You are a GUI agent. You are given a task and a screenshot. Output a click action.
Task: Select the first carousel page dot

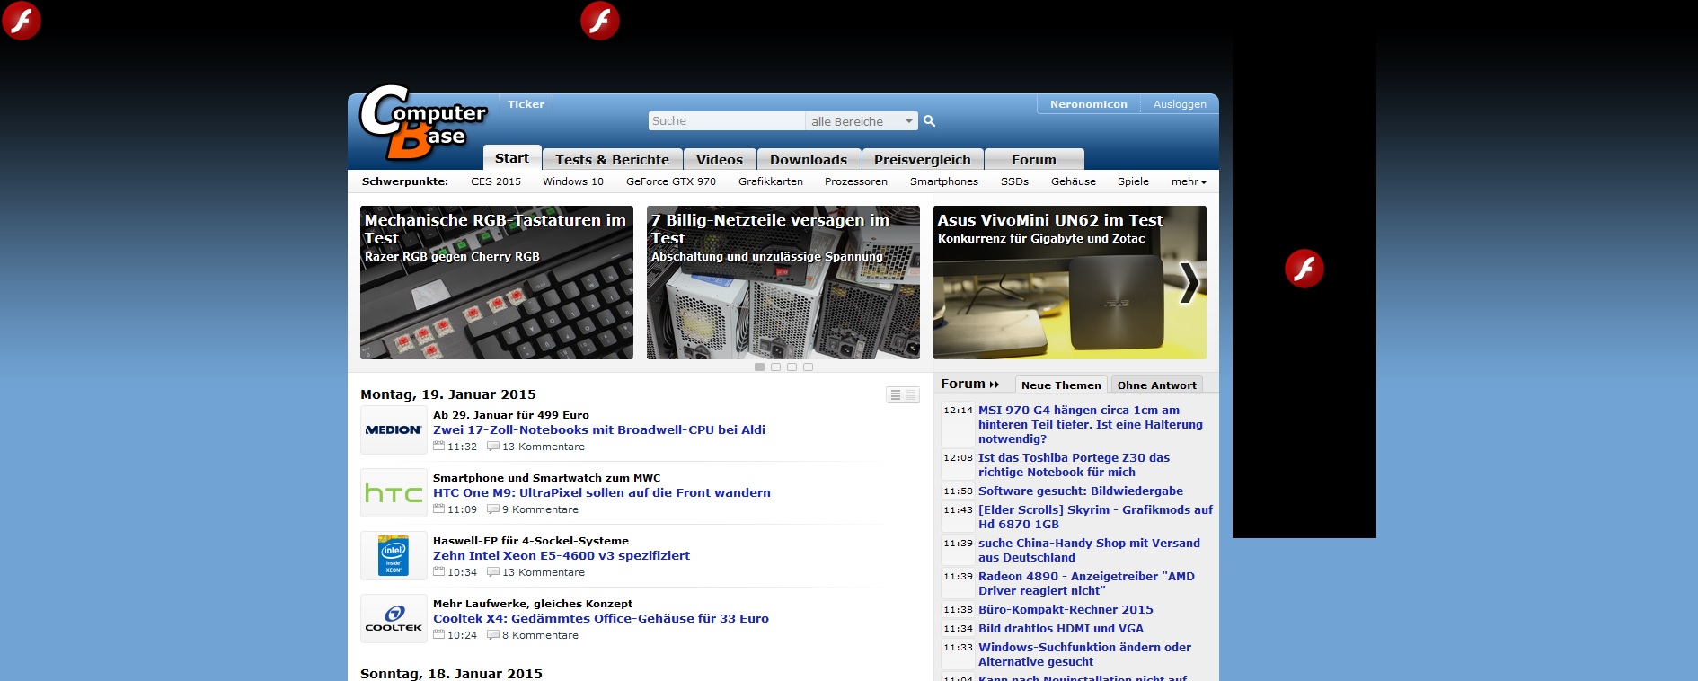[759, 367]
